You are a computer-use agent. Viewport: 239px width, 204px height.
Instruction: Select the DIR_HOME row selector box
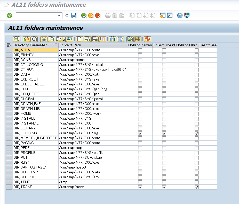[x=9, y=114]
